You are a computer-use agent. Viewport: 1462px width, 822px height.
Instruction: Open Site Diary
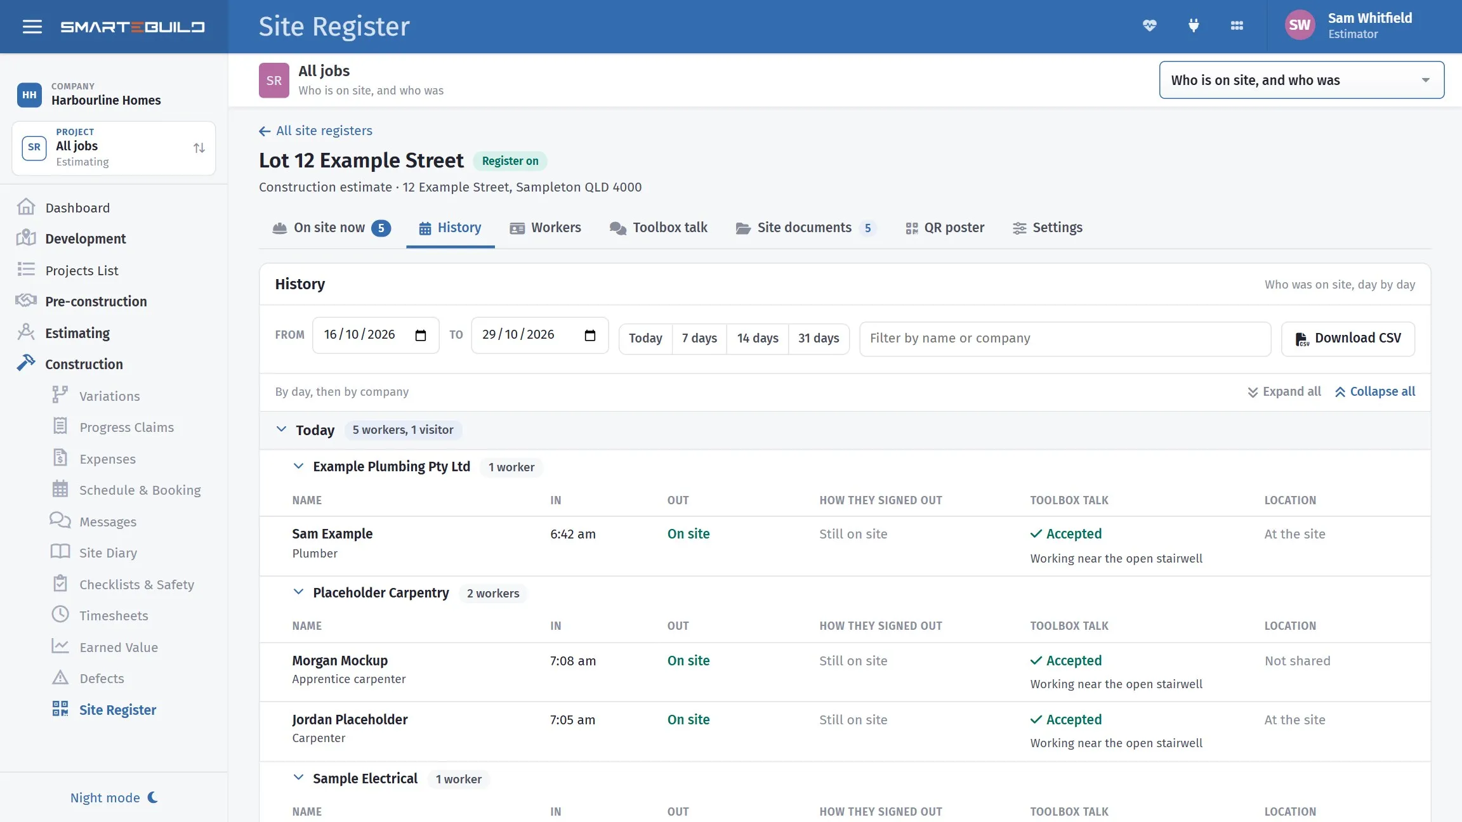point(108,552)
